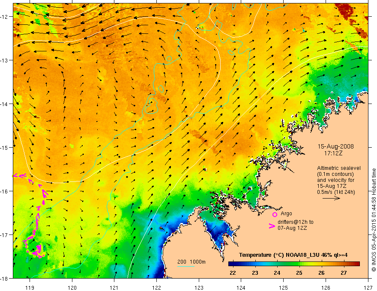
Task: Click the longitude axis label 121
Action: point(114,288)
